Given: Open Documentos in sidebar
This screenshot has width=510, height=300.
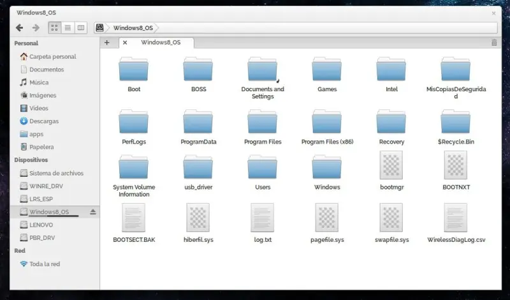Looking at the screenshot, I should 55,70.
